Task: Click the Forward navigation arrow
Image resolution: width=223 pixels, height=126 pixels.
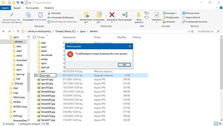Action: point(9,31)
